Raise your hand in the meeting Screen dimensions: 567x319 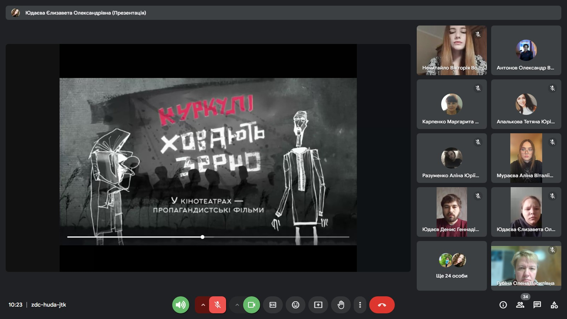(x=341, y=305)
